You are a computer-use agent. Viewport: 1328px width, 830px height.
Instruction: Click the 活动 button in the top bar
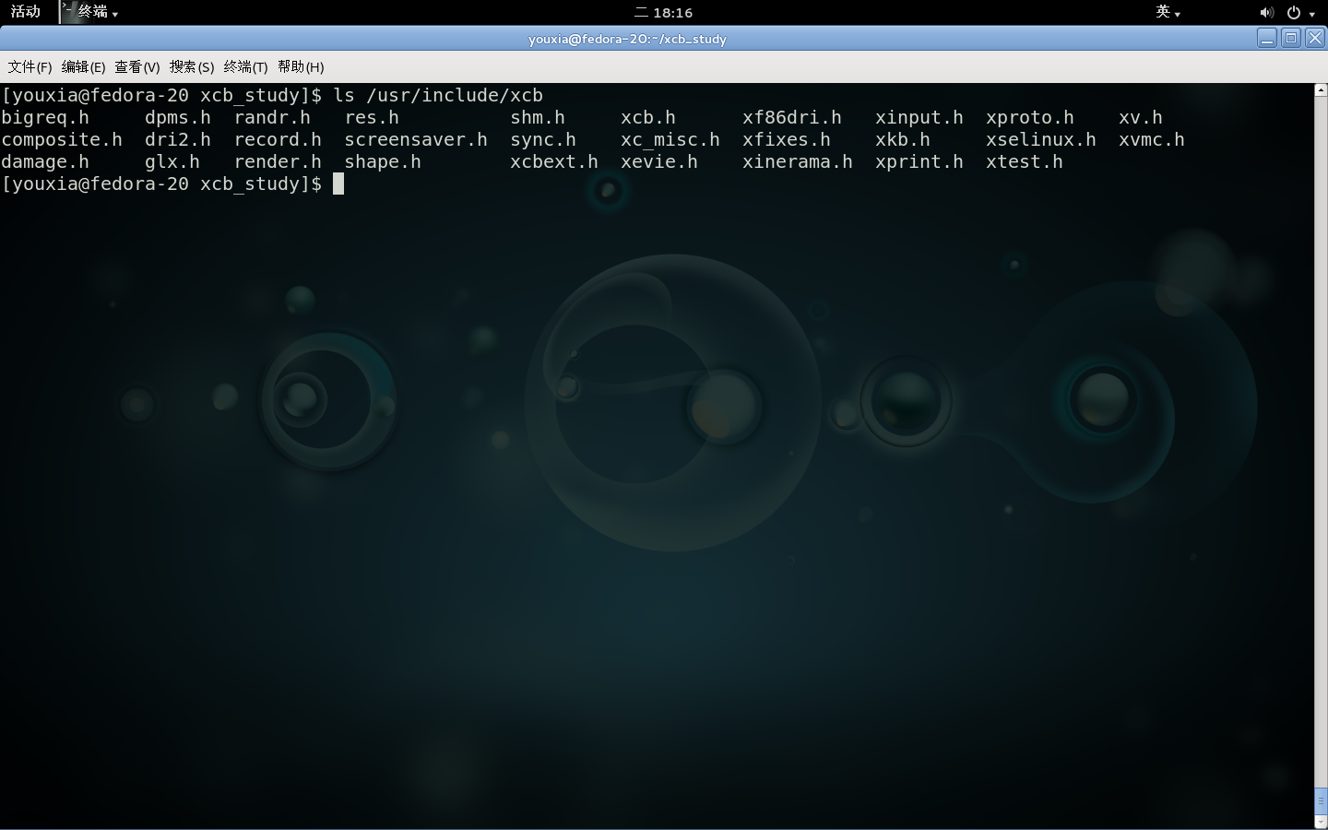coord(25,12)
